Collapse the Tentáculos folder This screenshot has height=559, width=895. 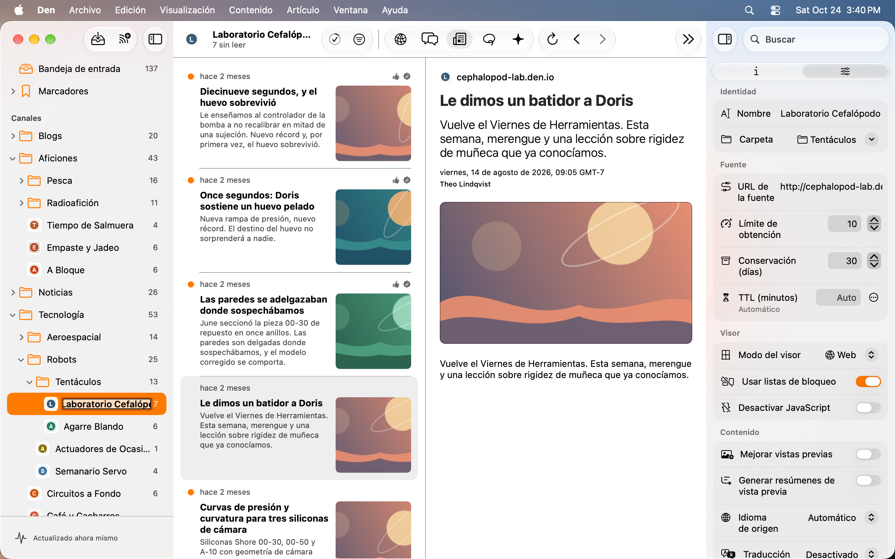click(x=30, y=382)
